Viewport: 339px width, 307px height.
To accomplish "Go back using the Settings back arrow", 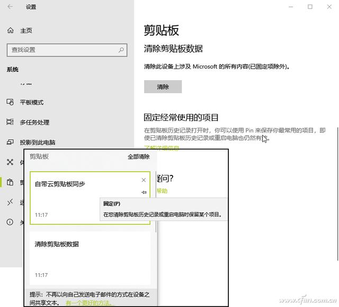I will (10, 7).
